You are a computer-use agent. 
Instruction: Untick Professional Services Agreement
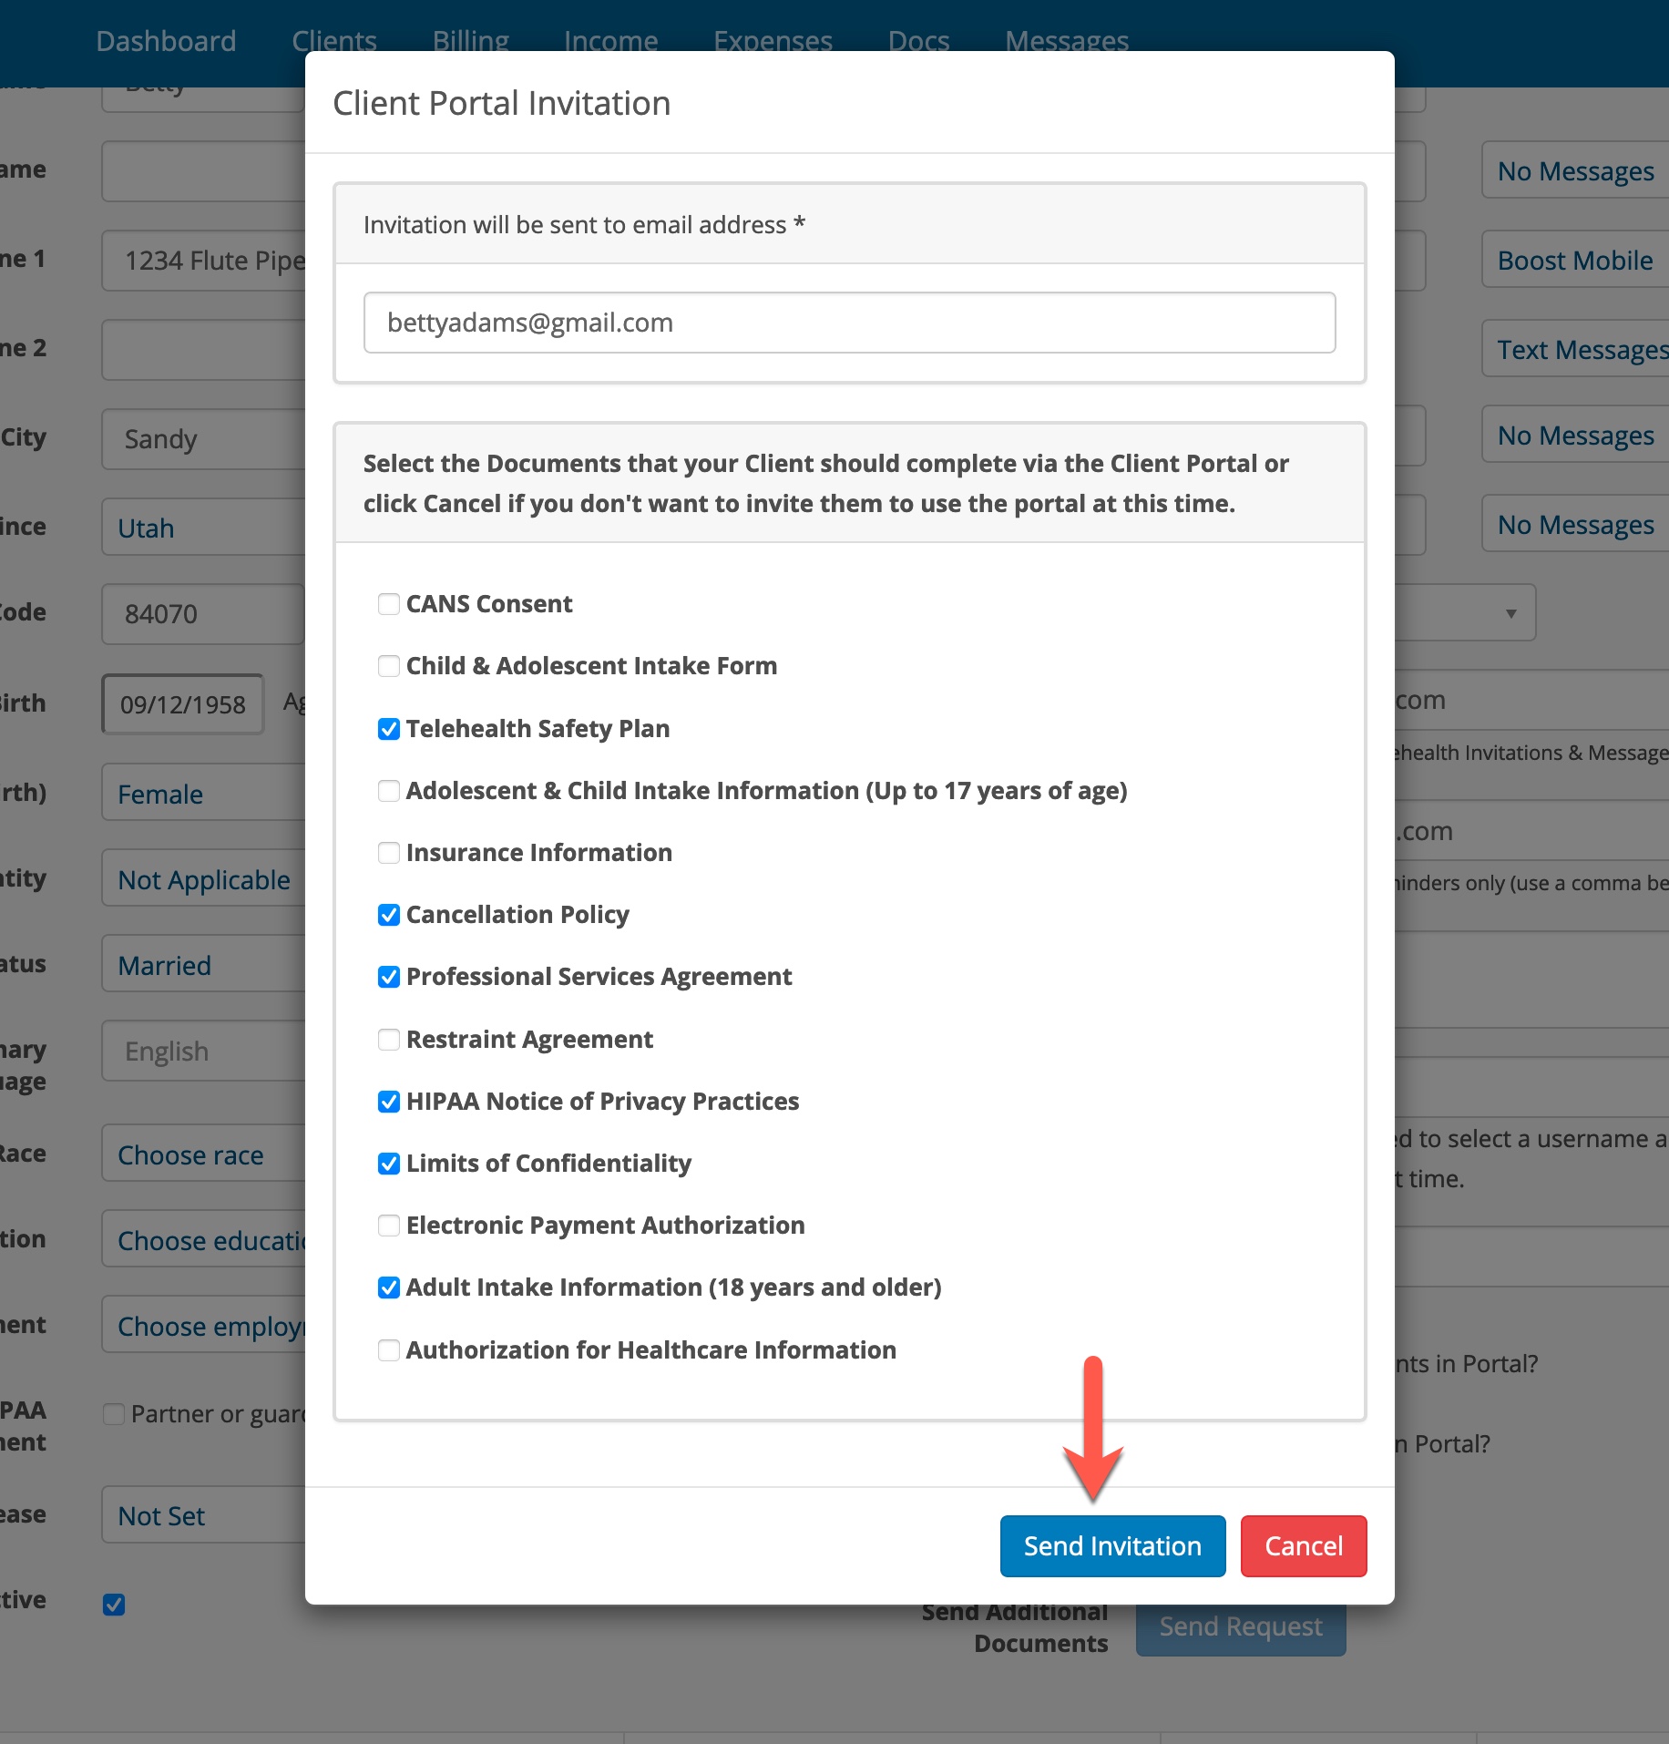(389, 977)
